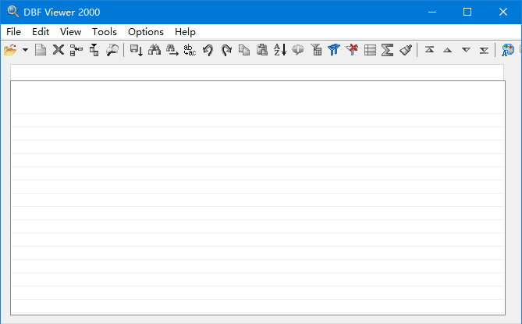522x324 pixels.
Task: Click the open file folder icon
Action: [x=10, y=50]
